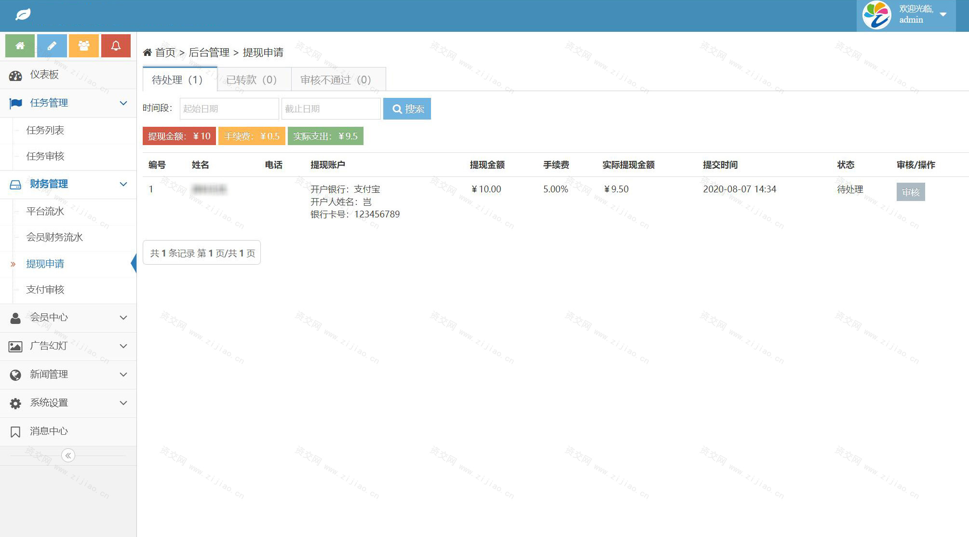The height and width of the screenshot is (537, 969).
Task: Click the 状态 column header
Action: coord(846,165)
